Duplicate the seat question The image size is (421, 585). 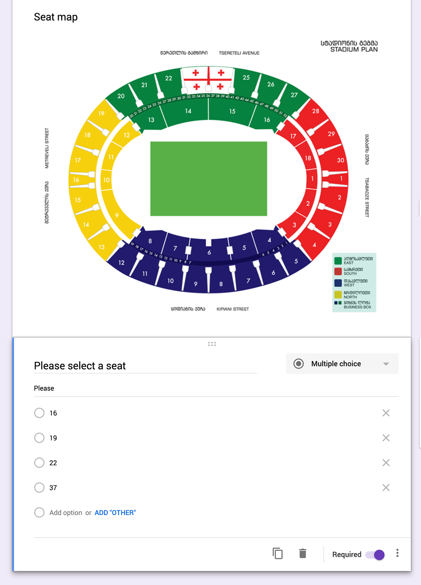coord(278,554)
